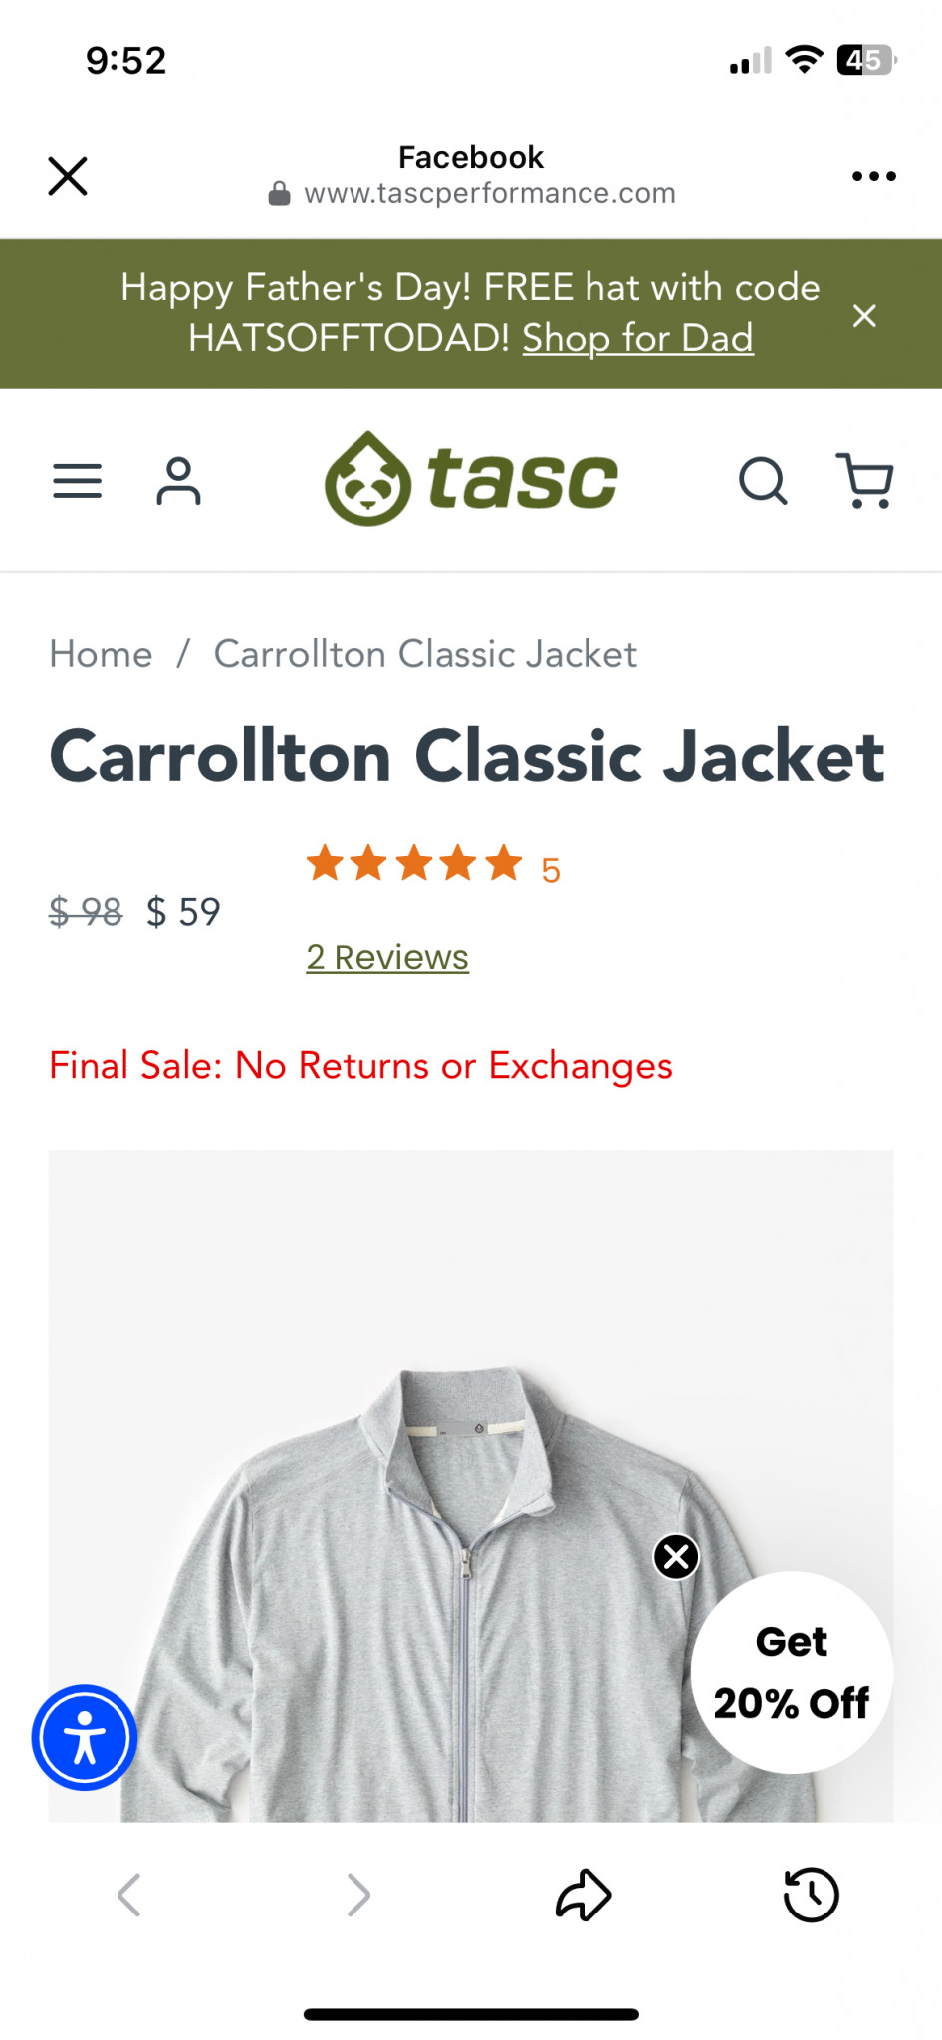Screen dimensions: 942x2040
Task: Go to Home breadcrumb
Action: [x=102, y=654]
